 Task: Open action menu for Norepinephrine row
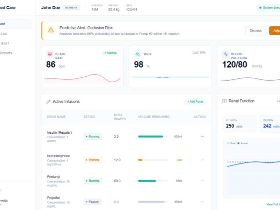pos(202,160)
